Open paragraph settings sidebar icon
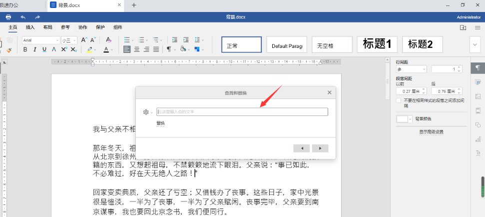485x217 pixels. pyautogui.click(x=478, y=68)
